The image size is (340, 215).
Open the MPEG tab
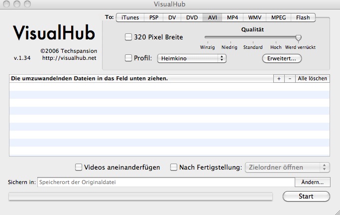pos(278,17)
